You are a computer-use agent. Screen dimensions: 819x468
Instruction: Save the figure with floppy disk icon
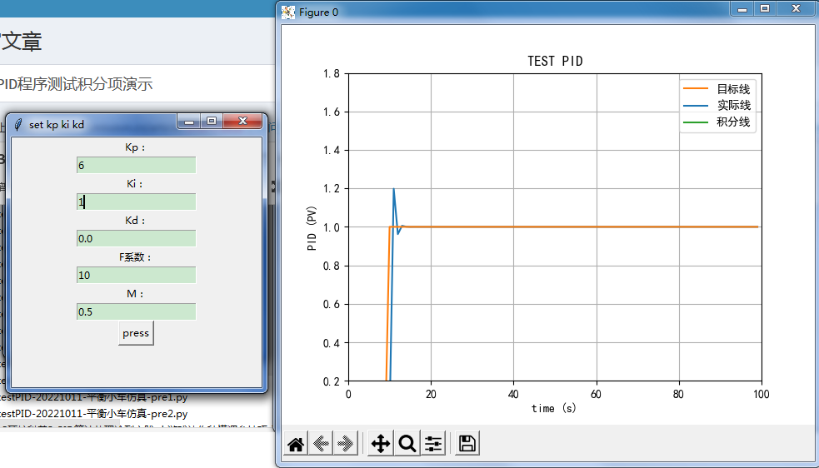467,444
